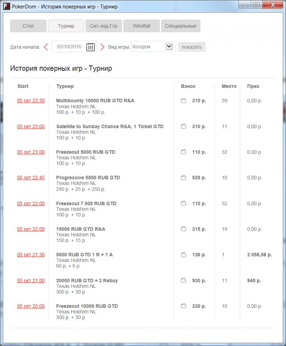Select Progressive 5000 RUB GTD title

point(88,178)
